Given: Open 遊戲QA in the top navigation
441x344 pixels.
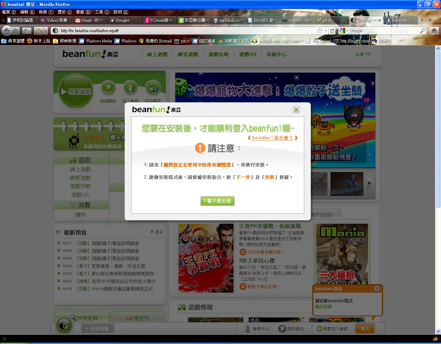Looking at the screenshot, I should pos(248,54).
